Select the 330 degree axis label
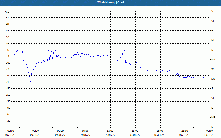The image size is (221, 138). 9,56
